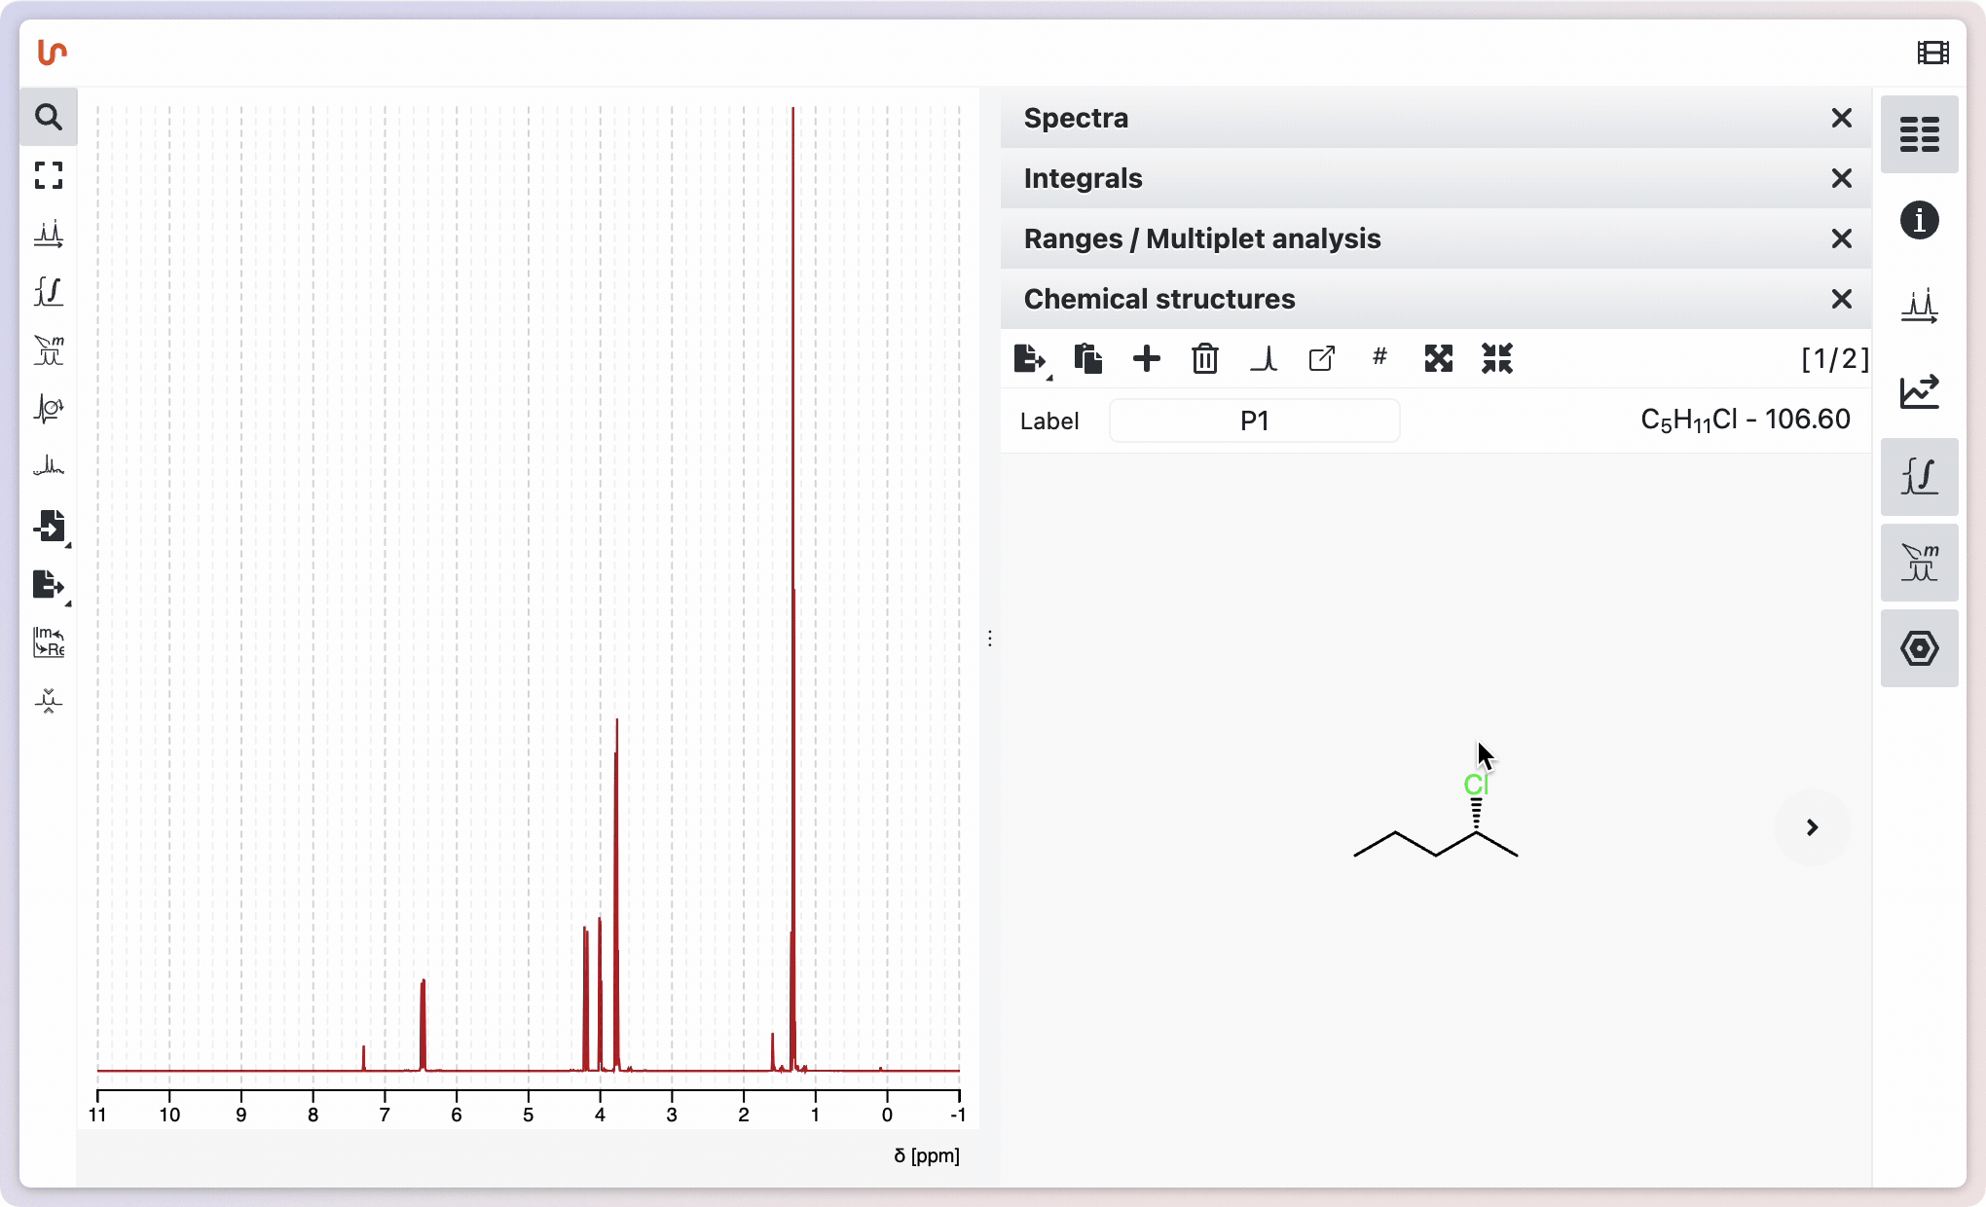Screen dimensions: 1986x1207
Task: Toggle real/imaginary spectrum display
Action: pos(48,642)
